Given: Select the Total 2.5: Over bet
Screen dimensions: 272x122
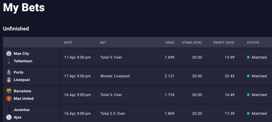Looking at the screenshot, I should 113,114.
